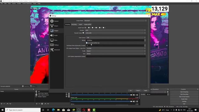Open Task View on the taskbar
Viewport: 199px width, 112px height.
tap(48, 110)
